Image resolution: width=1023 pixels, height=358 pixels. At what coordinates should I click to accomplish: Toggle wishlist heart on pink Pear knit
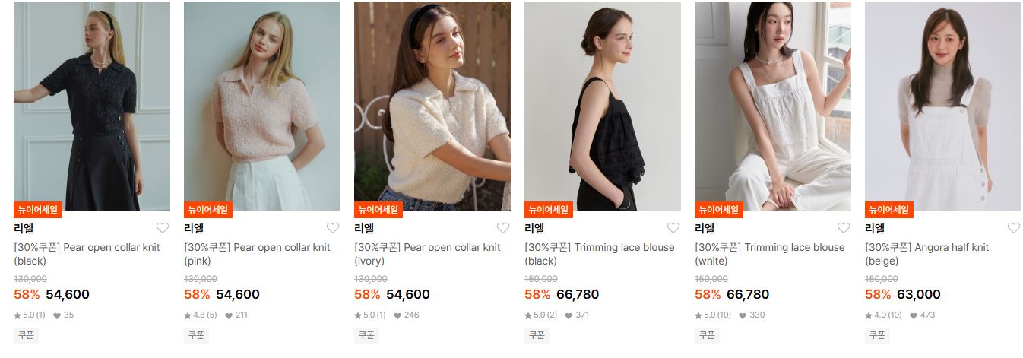333,228
